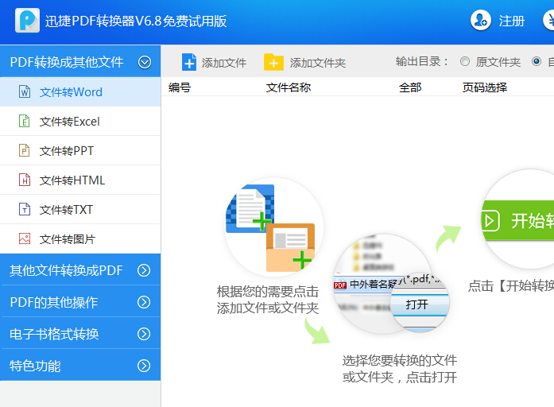Click the TXT icon for 文件转TXT
This screenshot has height=407, width=554.
tap(25, 209)
